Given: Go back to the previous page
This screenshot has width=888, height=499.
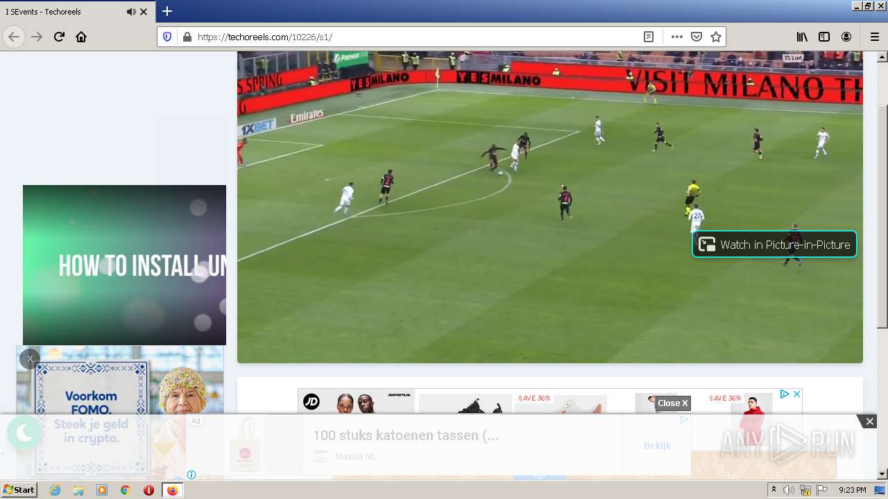Looking at the screenshot, I should pos(14,37).
